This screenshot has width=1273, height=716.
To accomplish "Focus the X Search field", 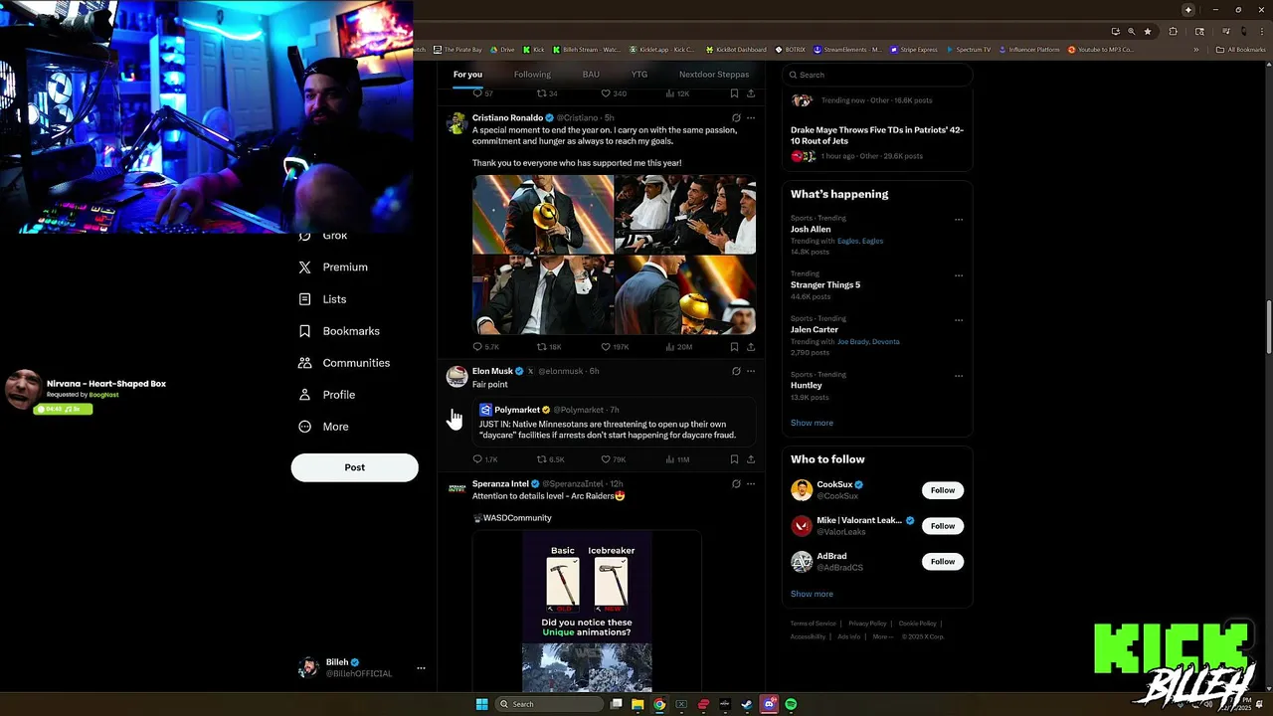I will click(876, 75).
